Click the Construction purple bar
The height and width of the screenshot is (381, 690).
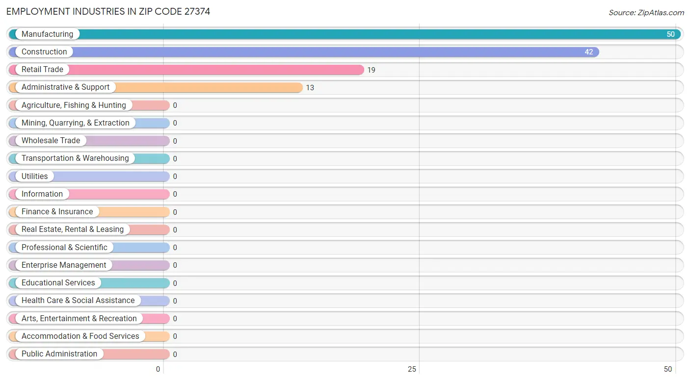[x=304, y=52]
